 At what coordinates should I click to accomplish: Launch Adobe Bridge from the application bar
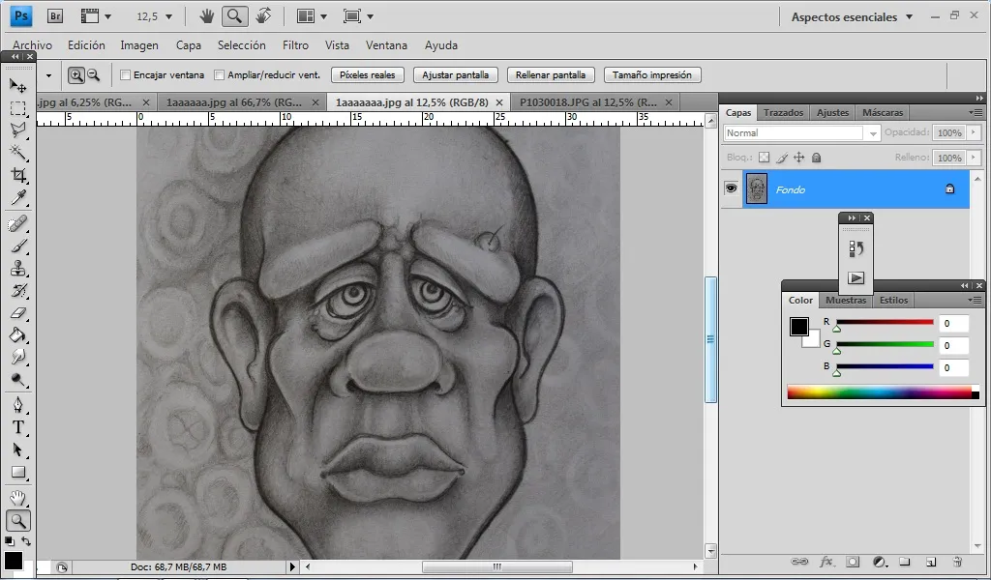[x=55, y=16]
